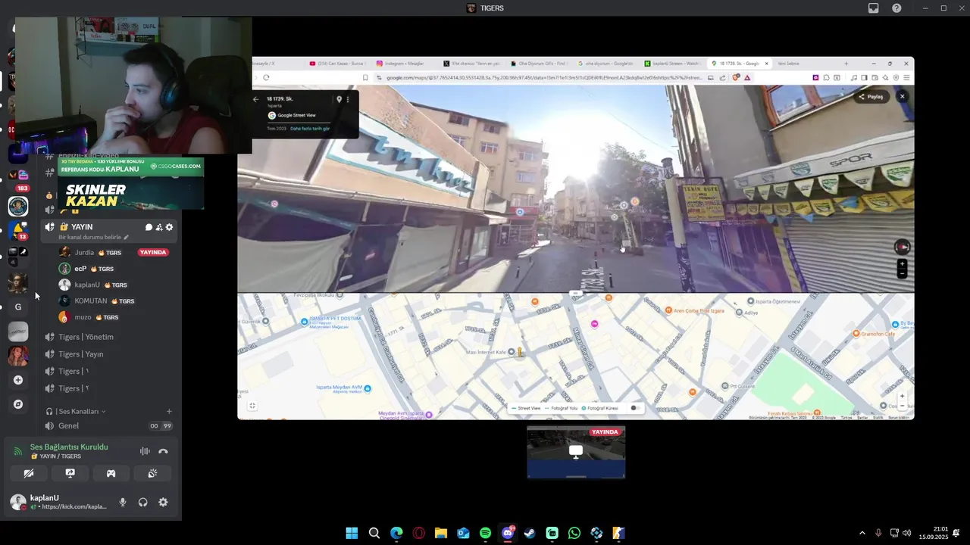Open YAYIN channel invite people icon
Screen dimensions: 970x545
click(x=159, y=227)
